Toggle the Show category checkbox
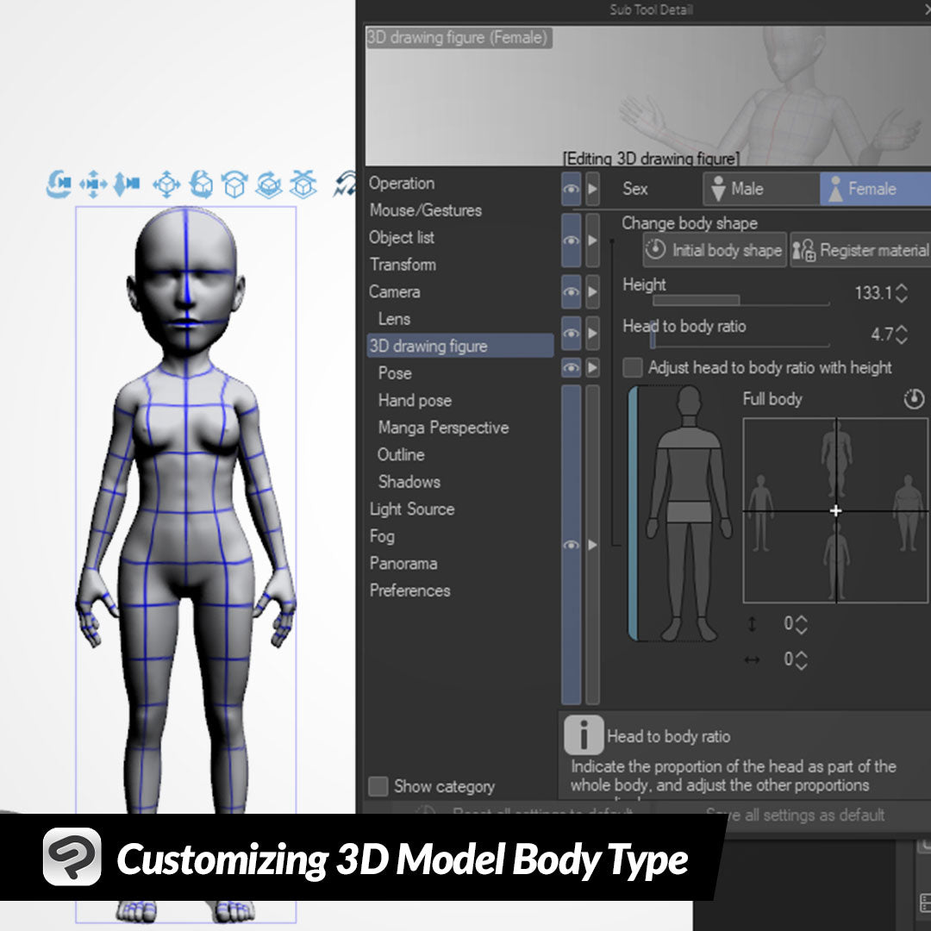The image size is (931, 931). pos(378,786)
